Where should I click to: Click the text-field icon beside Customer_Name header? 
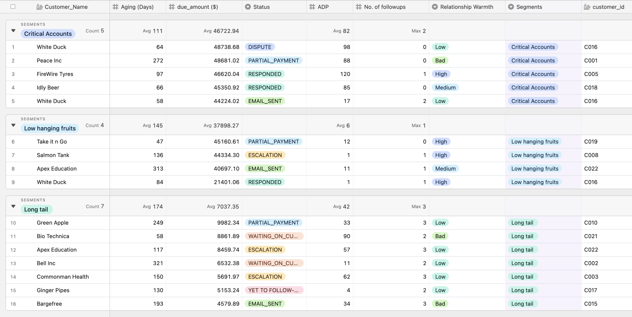(x=39, y=7)
